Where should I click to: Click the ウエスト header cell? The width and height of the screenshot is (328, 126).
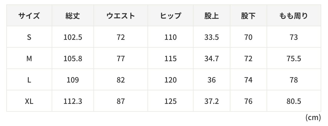(x=121, y=16)
